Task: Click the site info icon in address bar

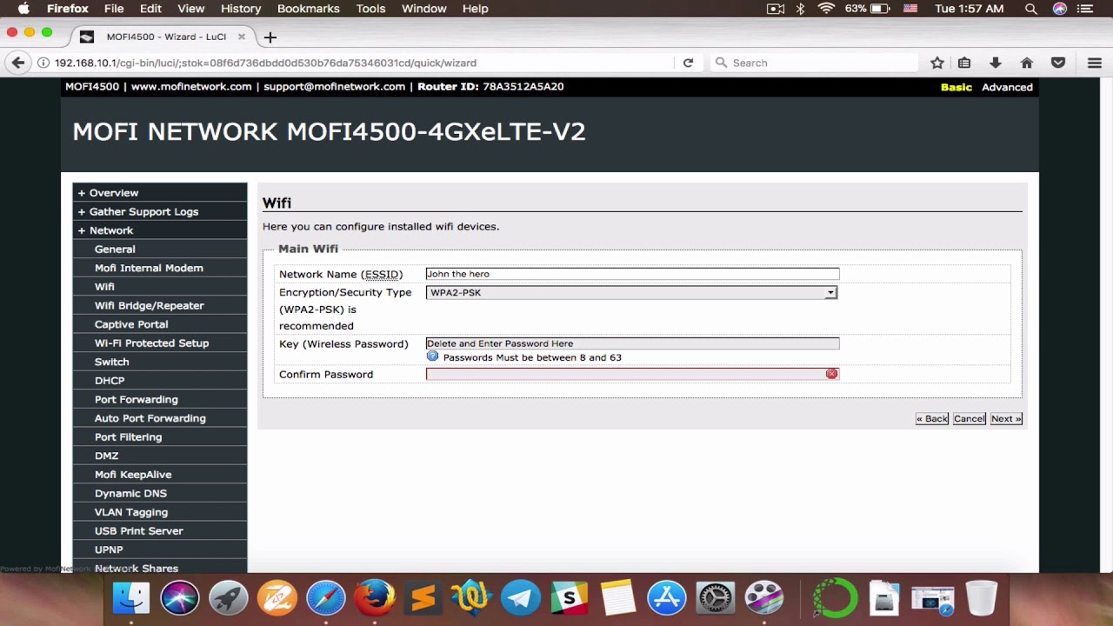Action: point(43,63)
